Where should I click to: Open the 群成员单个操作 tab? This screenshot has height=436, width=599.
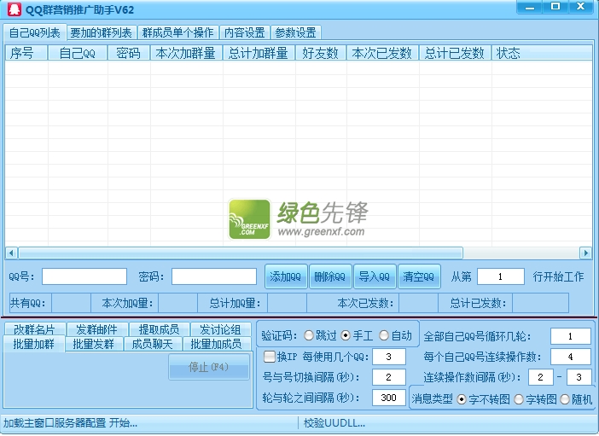[178, 33]
